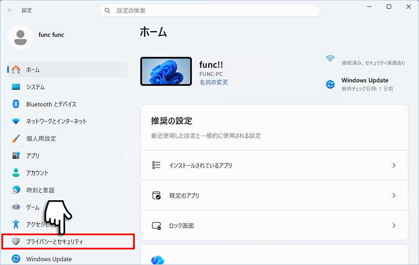The height and width of the screenshot is (265, 419).
Task: Click the システム monitor icon
Action: tap(16, 87)
